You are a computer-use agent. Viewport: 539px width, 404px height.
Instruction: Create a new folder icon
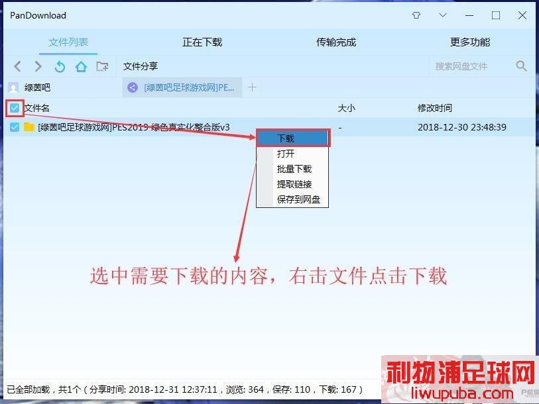click(102, 66)
